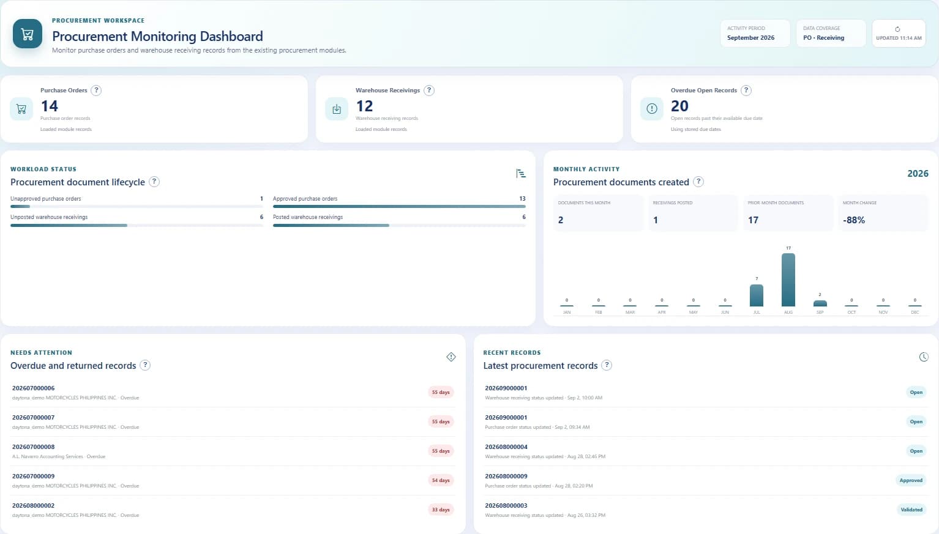Show help for Overdue and returned records

(145, 365)
